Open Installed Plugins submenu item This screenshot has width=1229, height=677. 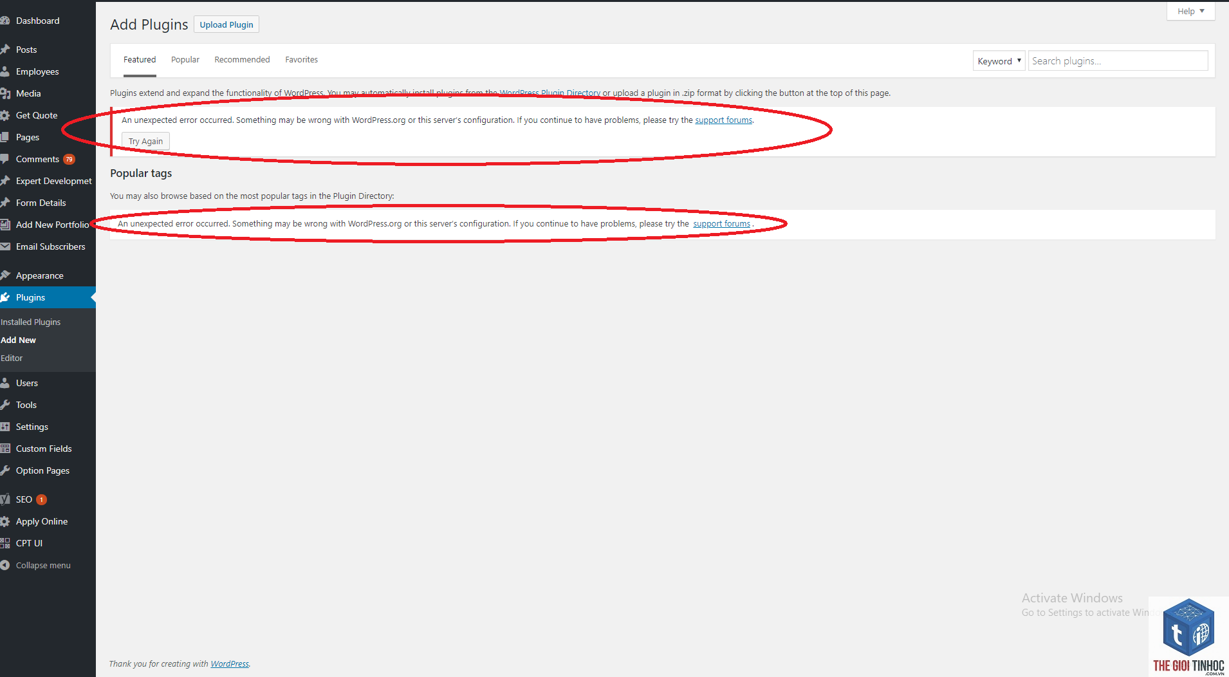(x=30, y=322)
